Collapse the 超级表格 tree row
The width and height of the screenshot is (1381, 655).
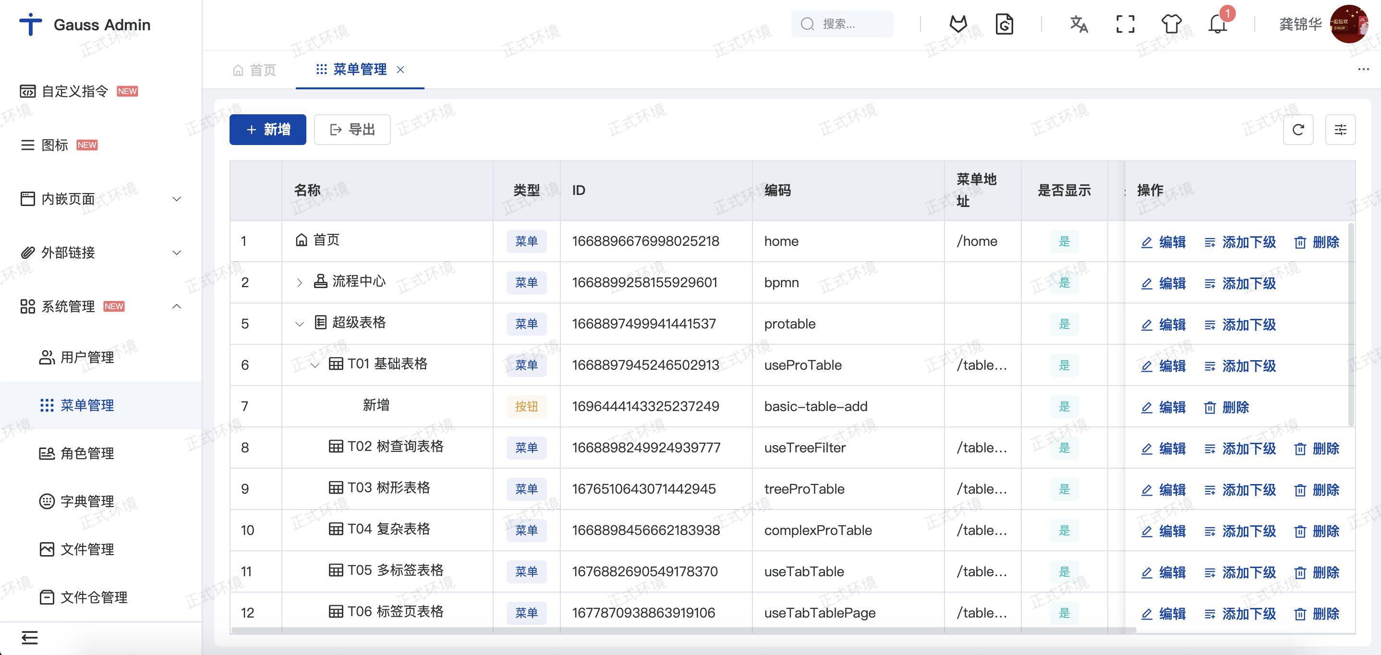299,324
